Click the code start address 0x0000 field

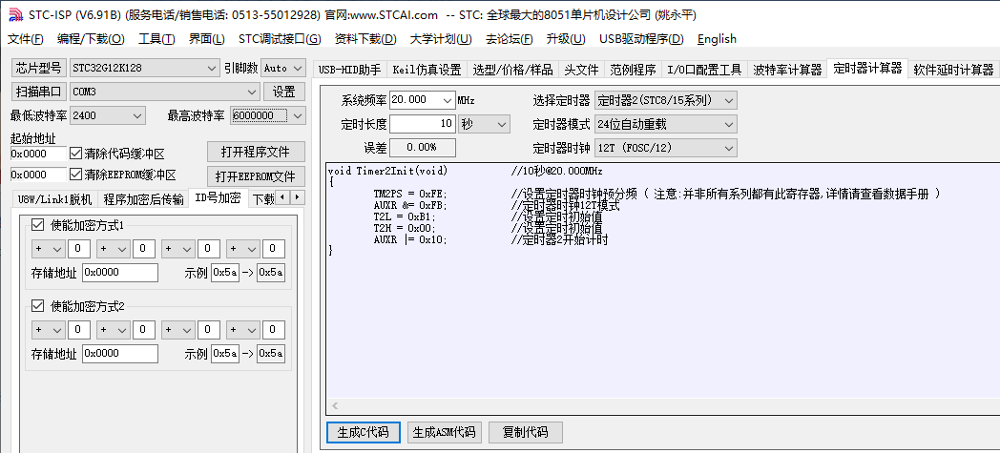pyautogui.click(x=38, y=154)
